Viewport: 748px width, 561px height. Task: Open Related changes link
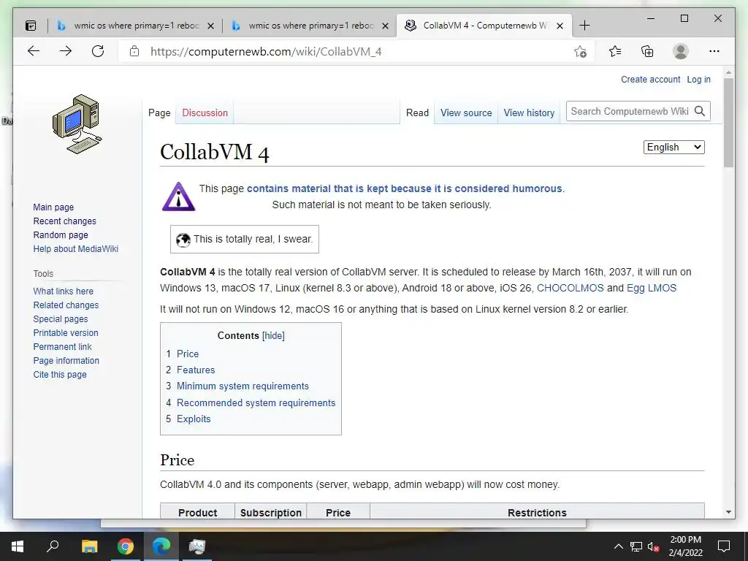pos(66,305)
